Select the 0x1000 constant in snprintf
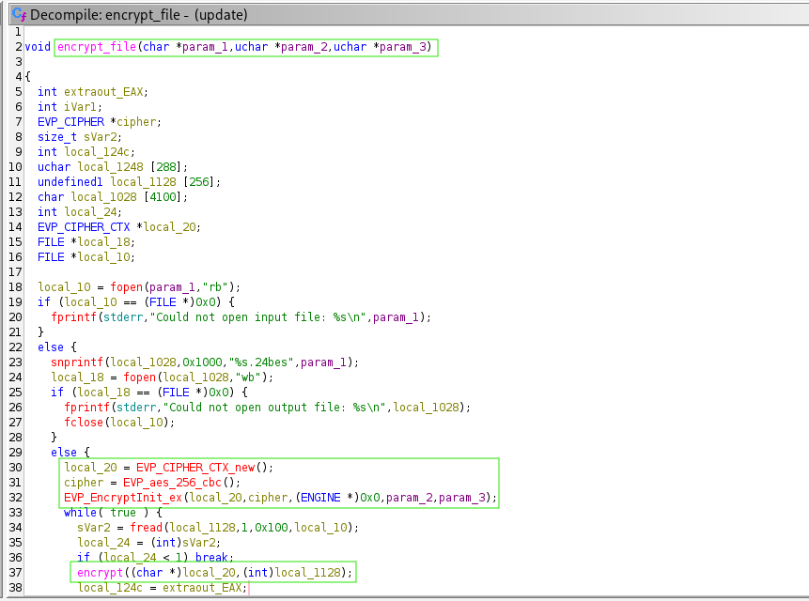809x601 pixels. [202, 362]
